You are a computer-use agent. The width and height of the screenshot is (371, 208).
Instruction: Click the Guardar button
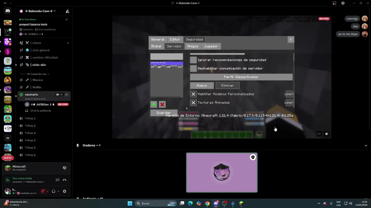(x=164, y=113)
